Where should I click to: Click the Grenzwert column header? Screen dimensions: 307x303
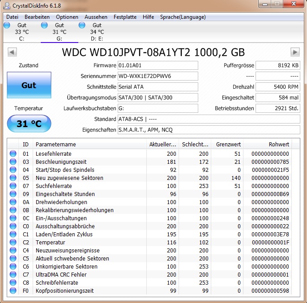pyautogui.click(x=227, y=145)
